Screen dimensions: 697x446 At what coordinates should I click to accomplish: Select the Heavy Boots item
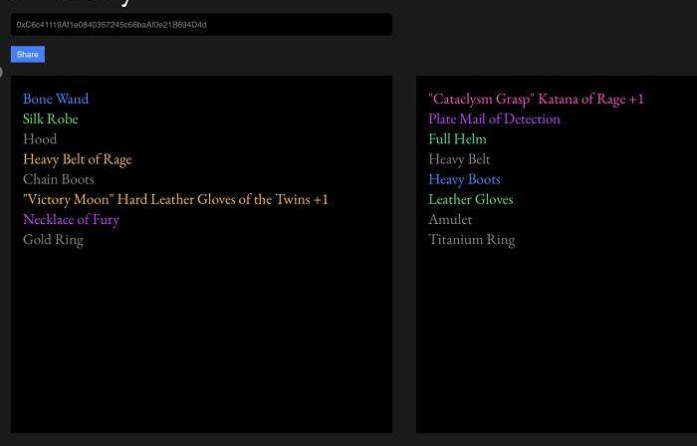(x=464, y=179)
